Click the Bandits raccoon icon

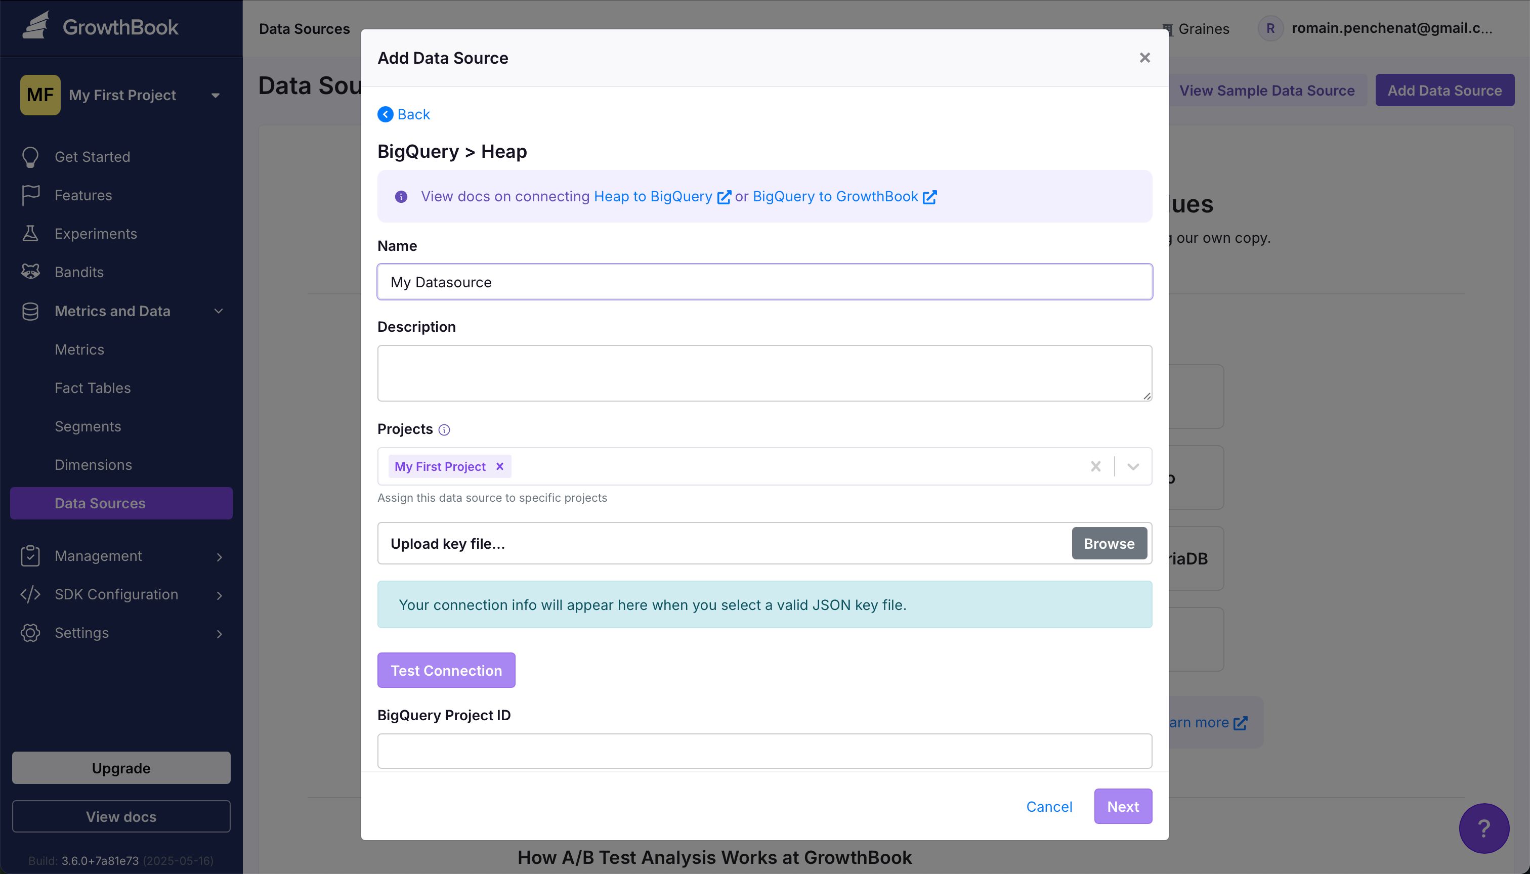pos(30,272)
